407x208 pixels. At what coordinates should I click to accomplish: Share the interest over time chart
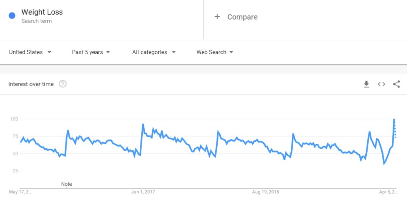coord(396,84)
